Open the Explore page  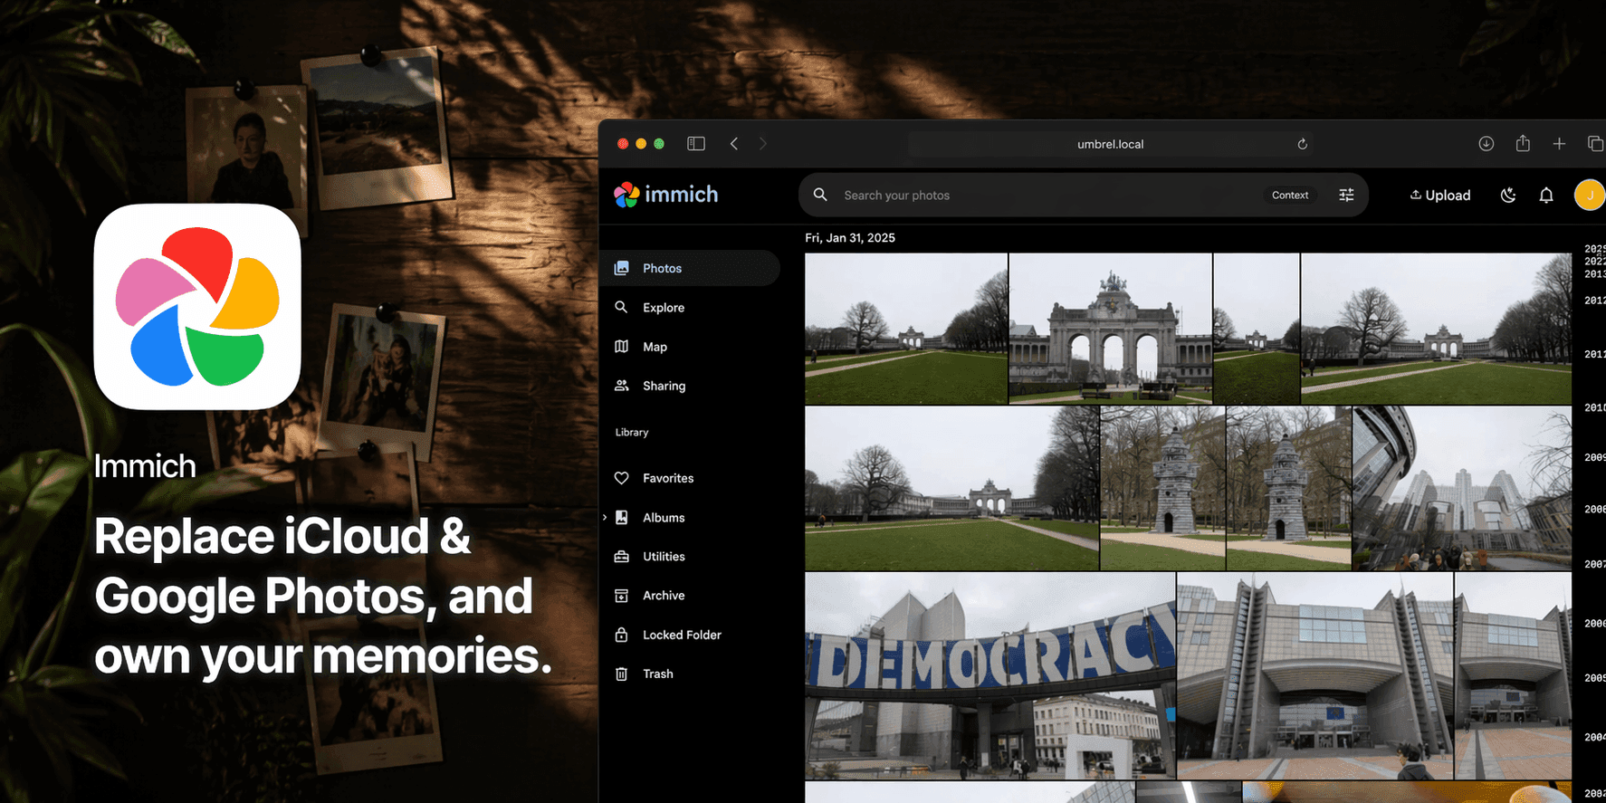(x=690, y=308)
